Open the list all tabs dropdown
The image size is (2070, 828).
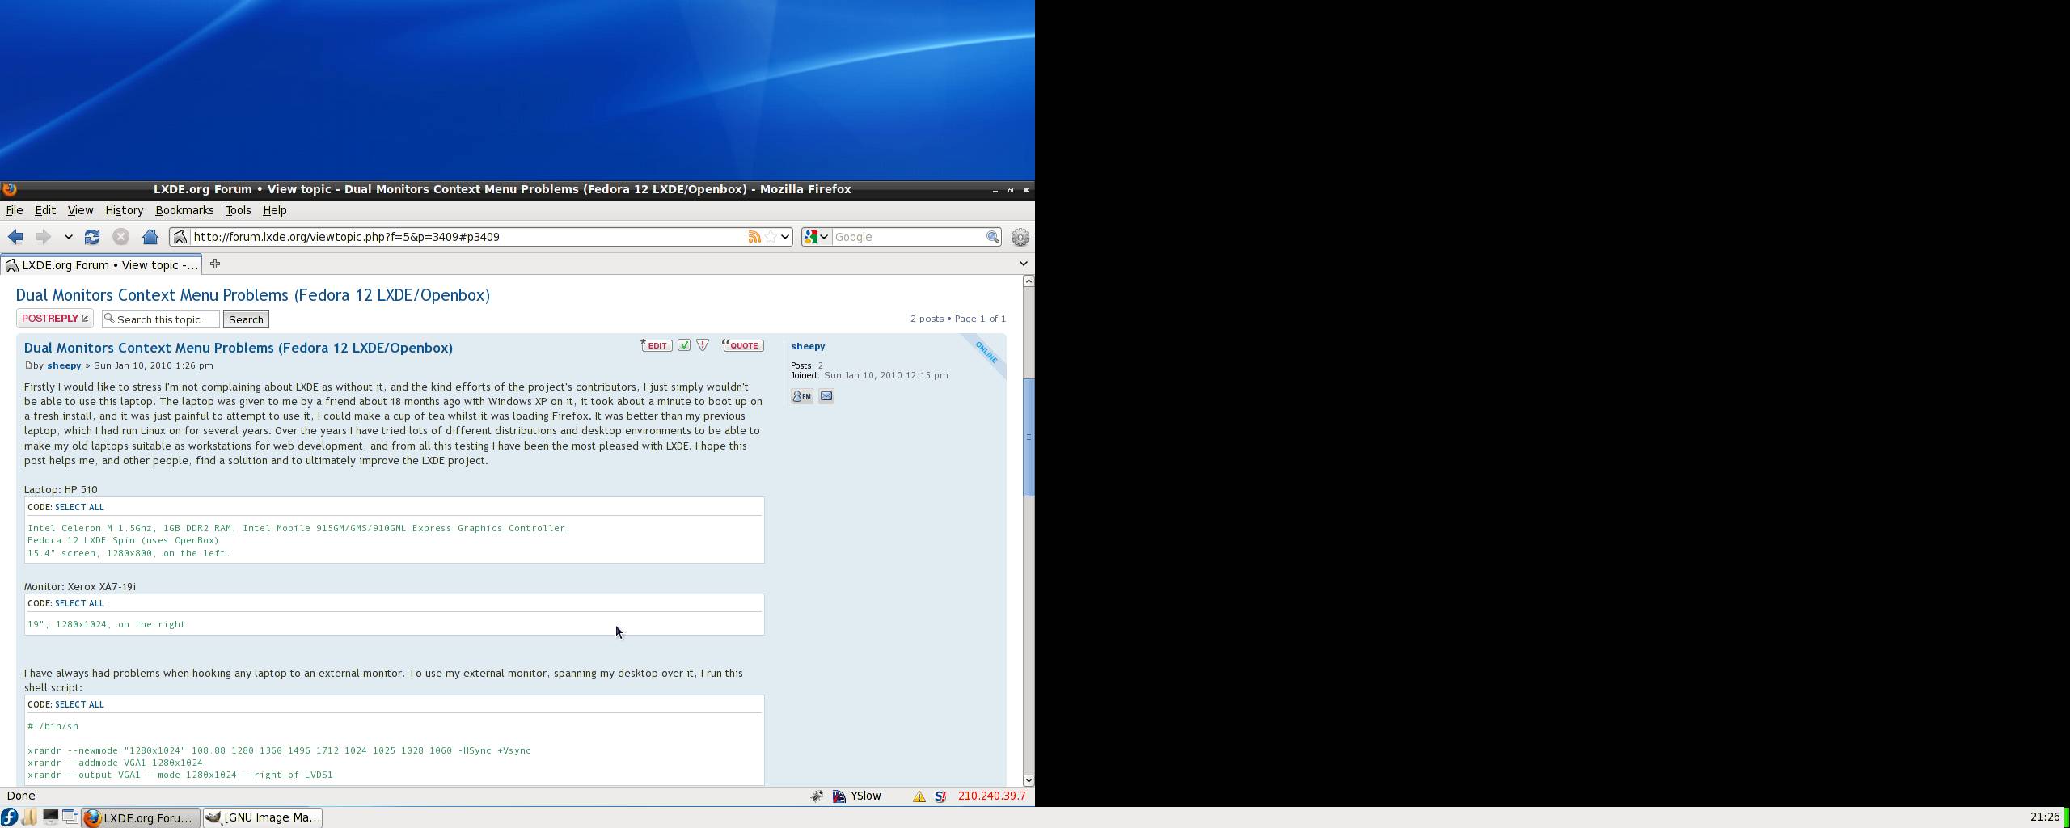pos(1023,264)
